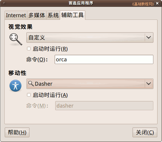Click the Dasher combo box text

44,84
